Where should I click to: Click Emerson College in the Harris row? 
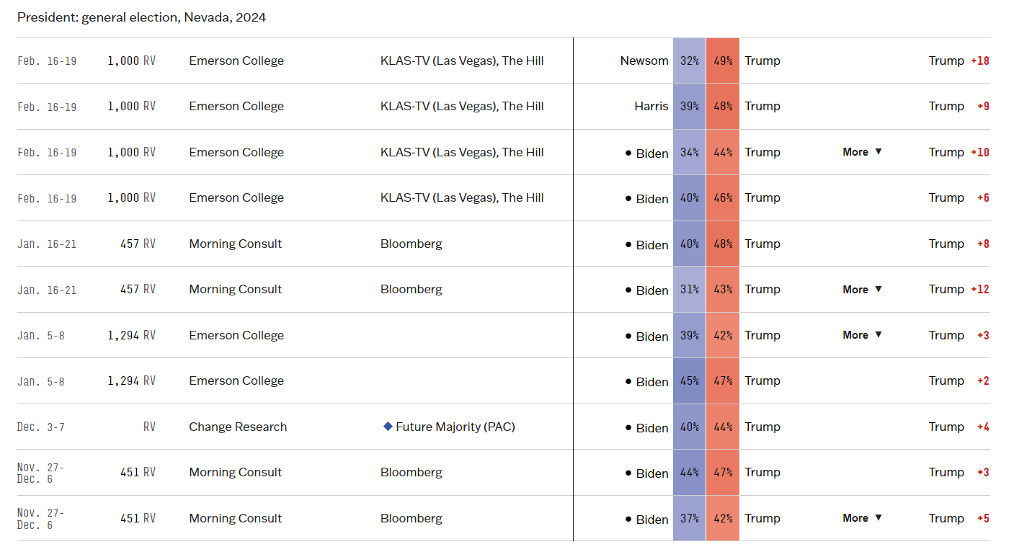pyautogui.click(x=236, y=106)
